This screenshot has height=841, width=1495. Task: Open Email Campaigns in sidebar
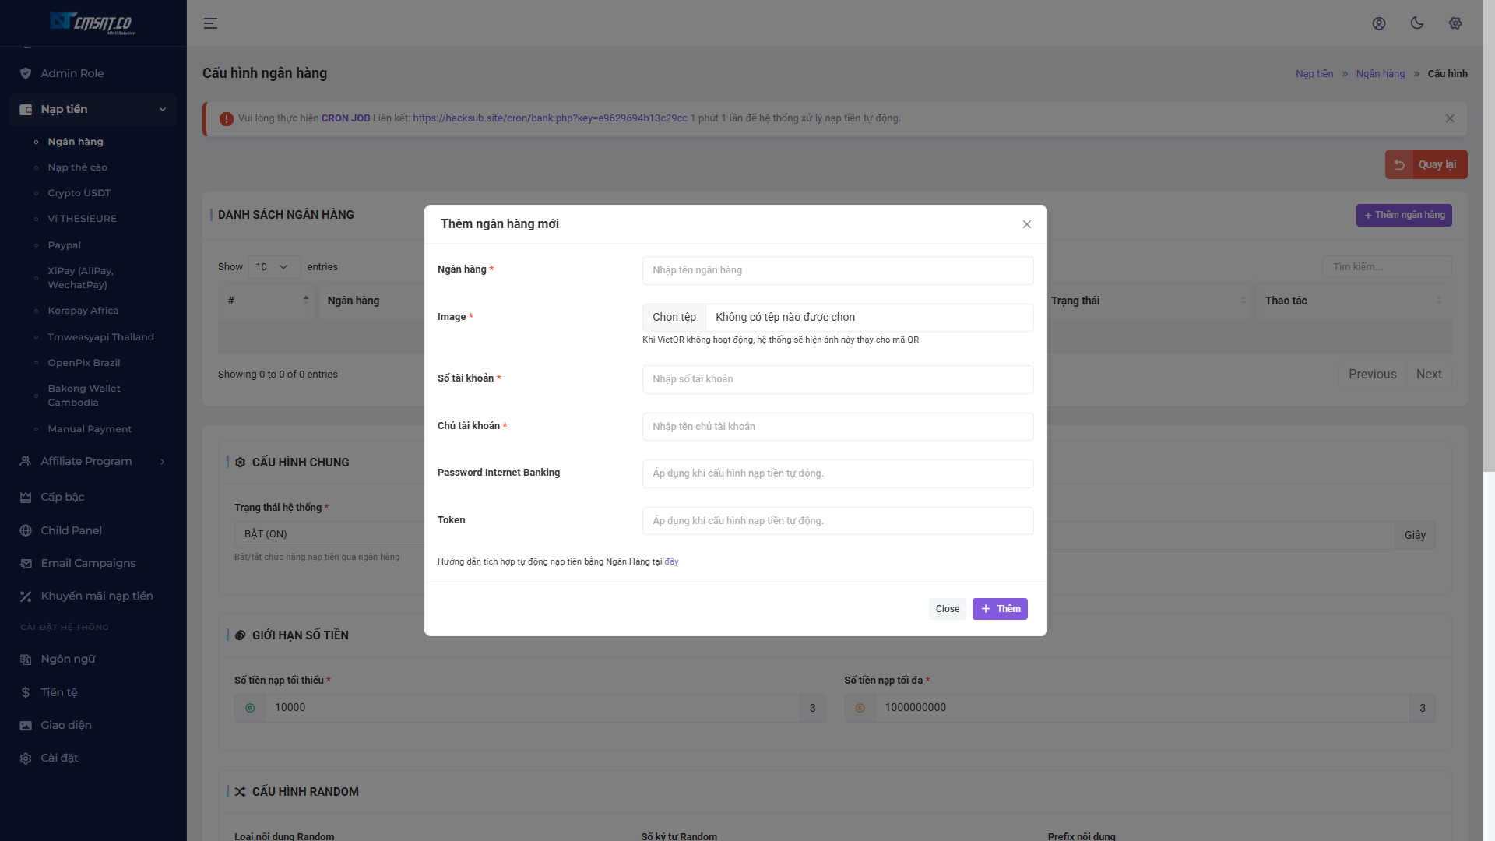[x=87, y=563]
